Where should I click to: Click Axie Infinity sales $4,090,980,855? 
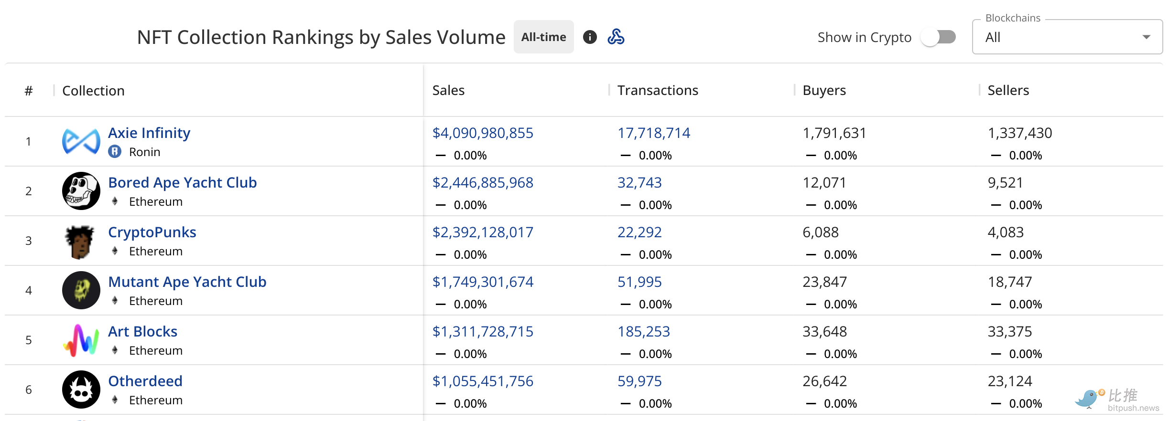483,133
